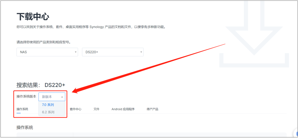This screenshot has height=138, width=298.
Task: Click the Synology description sentence under 下载中心
Action: (x=91, y=27)
